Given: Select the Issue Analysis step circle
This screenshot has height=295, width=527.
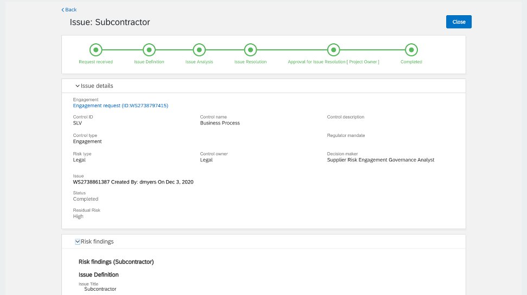Looking at the screenshot, I should [199, 50].
